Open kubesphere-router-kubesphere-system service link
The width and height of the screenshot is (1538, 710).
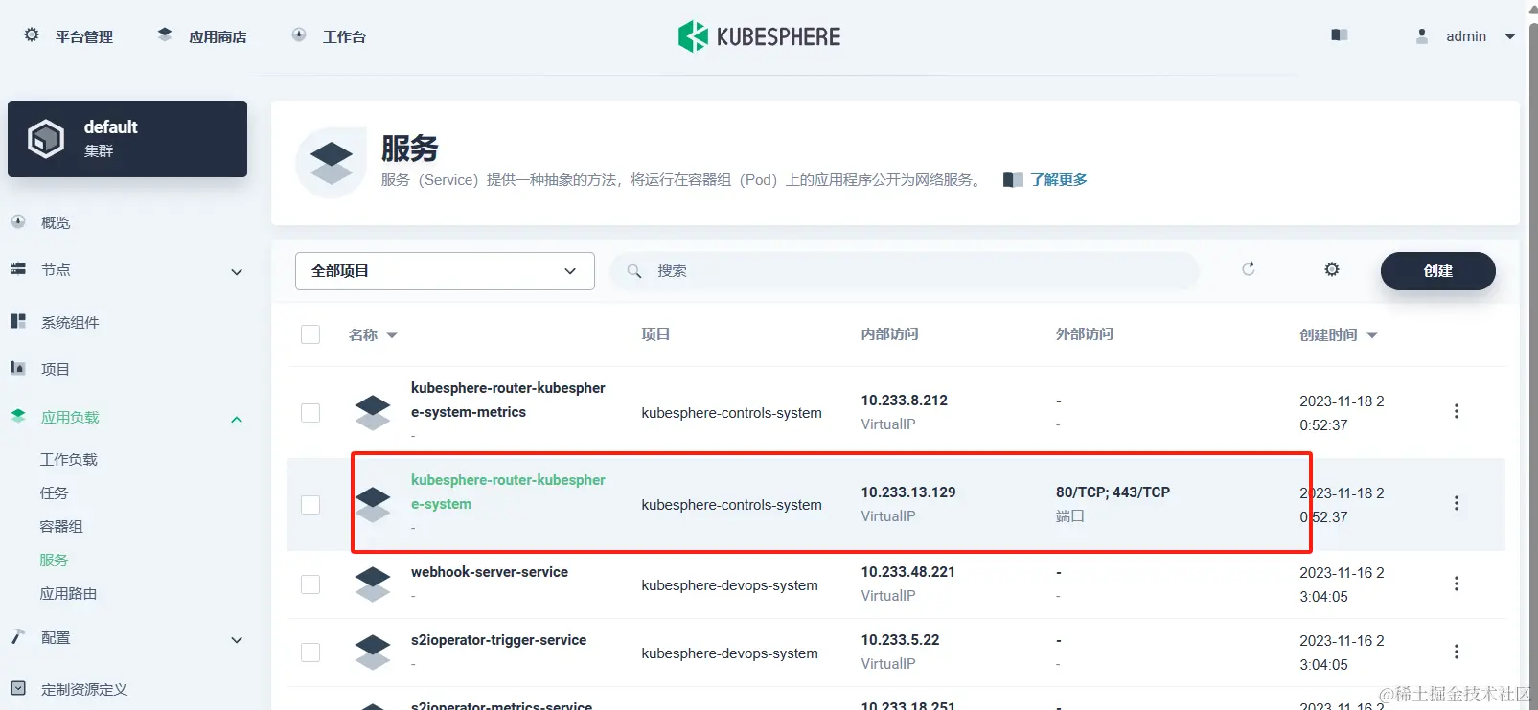[508, 492]
